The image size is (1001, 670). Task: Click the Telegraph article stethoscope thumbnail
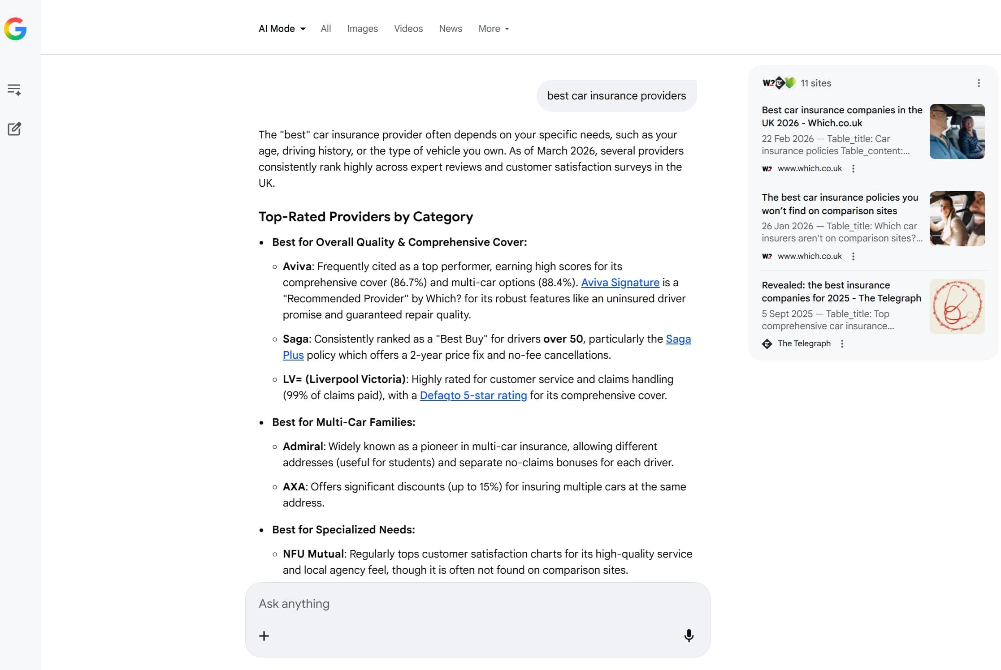click(x=957, y=306)
